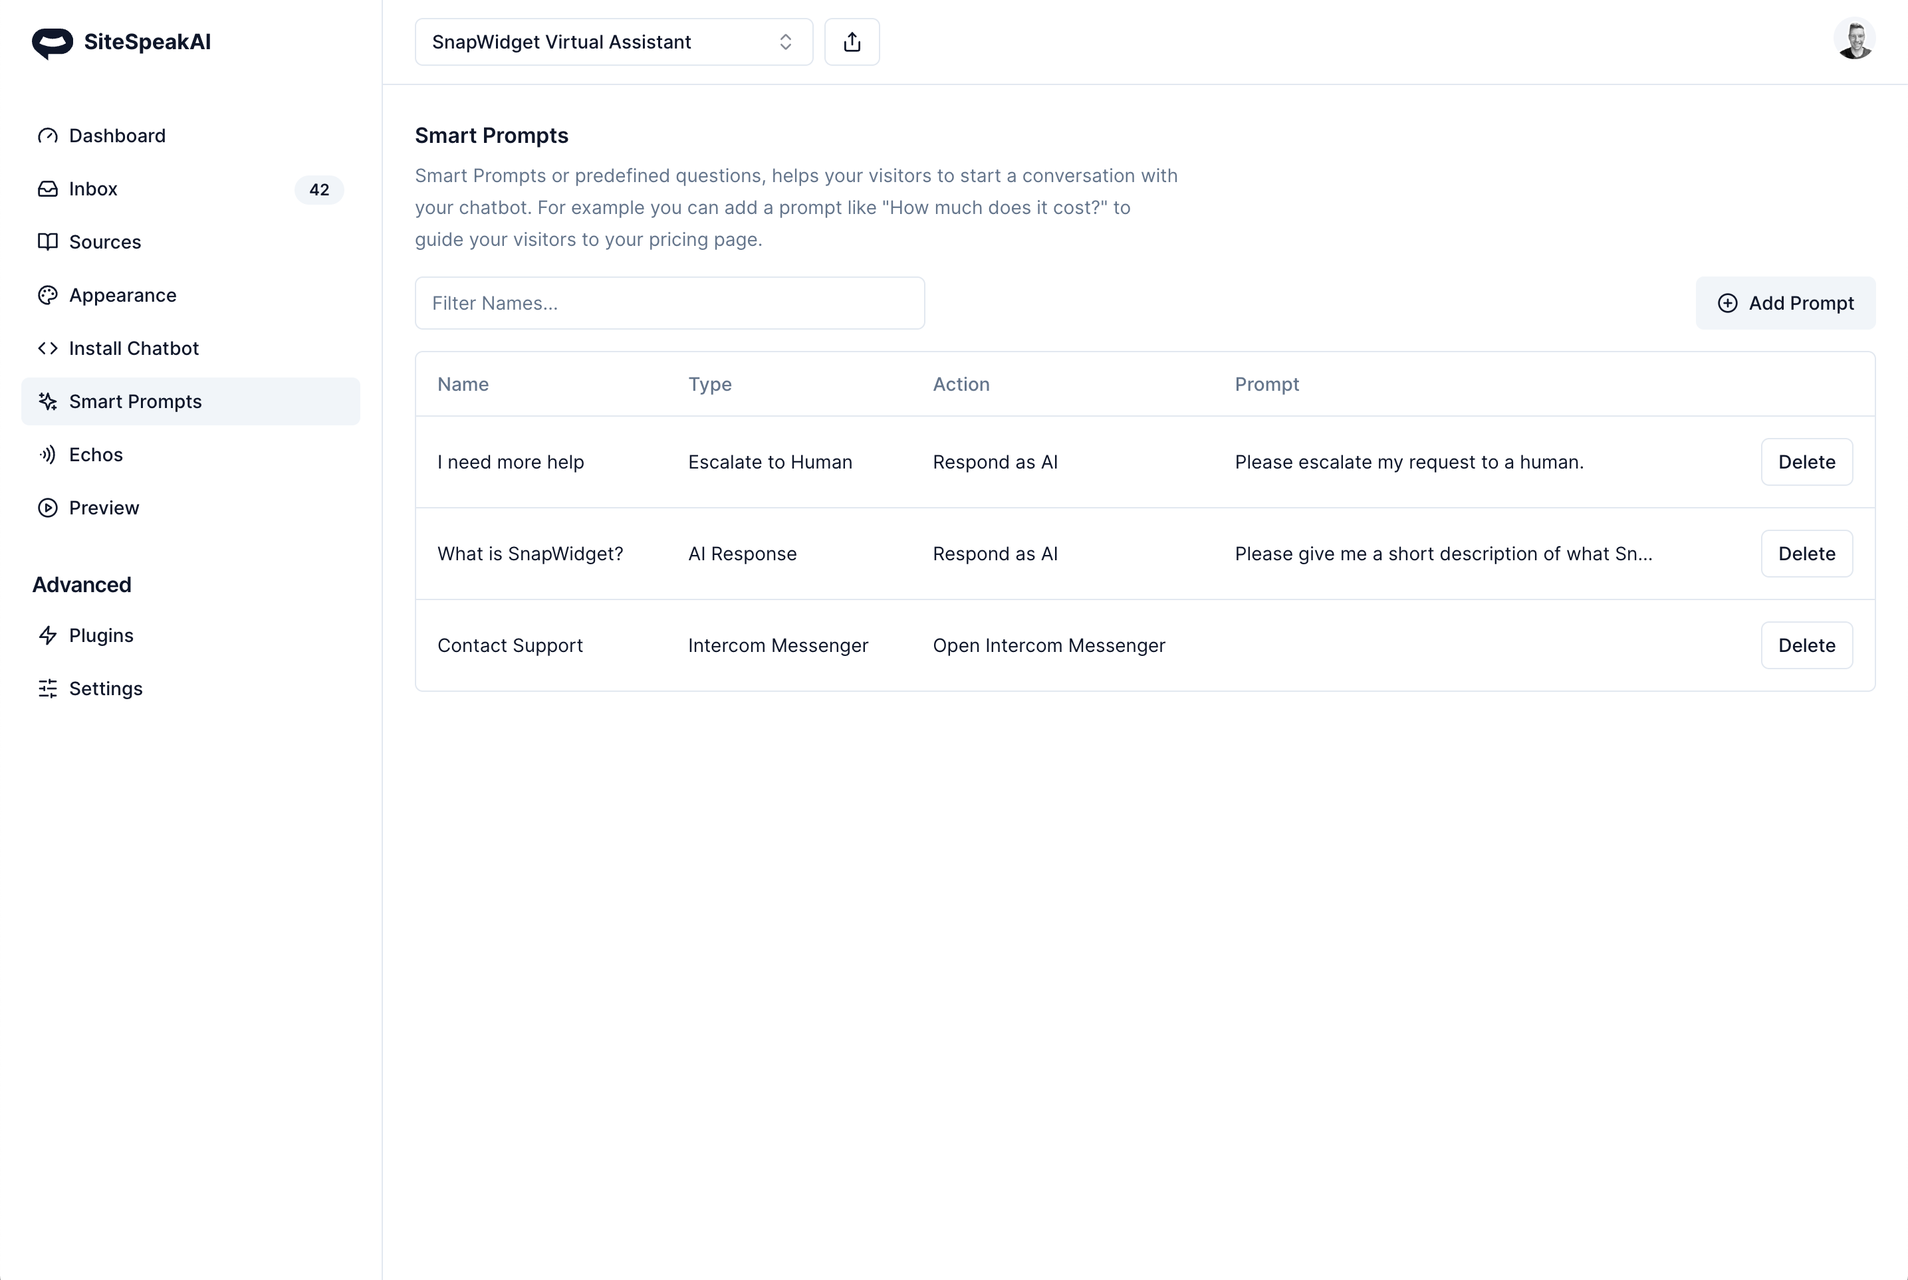Viewport: 1908px width, 1280px height.
Task: Click the Preview play icon
Action: click(x=48, y=508)
